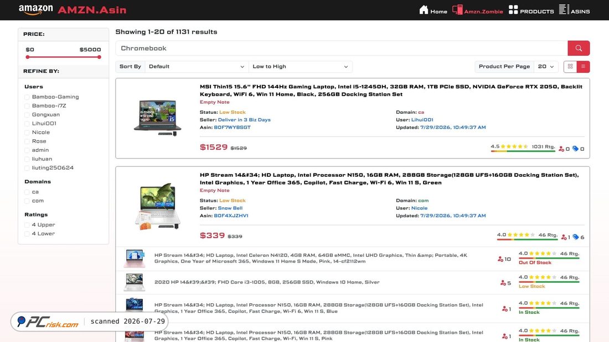Check the Rose user filter
The image size is (609, 342).
tap(27, 141)
